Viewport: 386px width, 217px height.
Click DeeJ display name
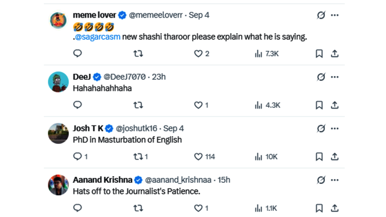82,77
